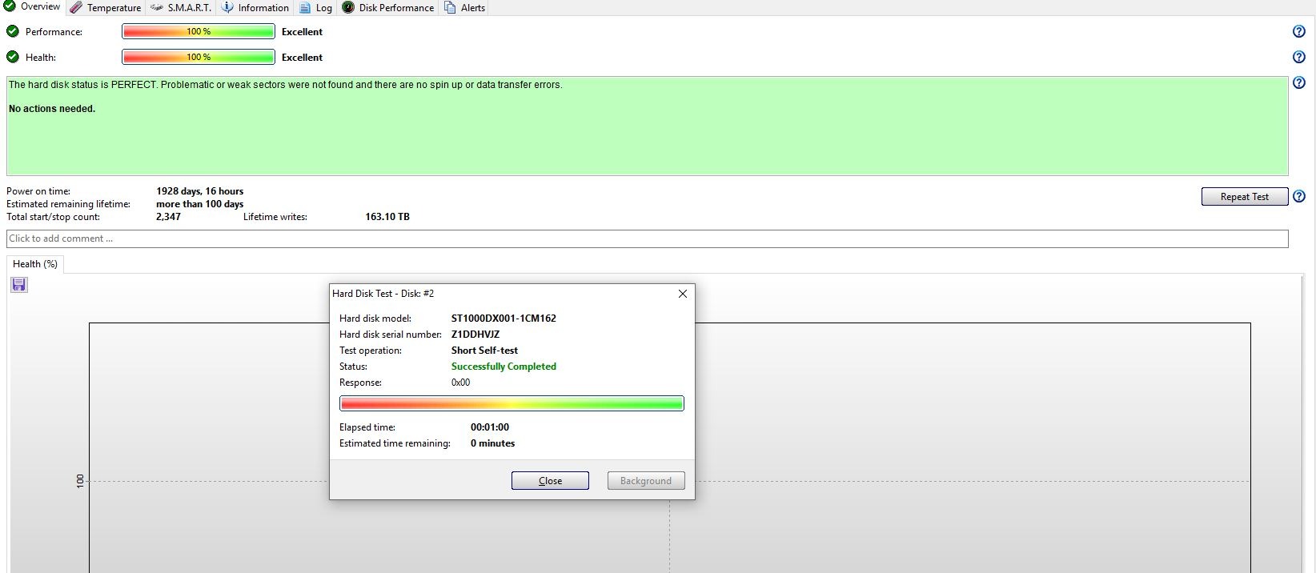
Task: Go to the Information tab
Action: pos(255,8)
